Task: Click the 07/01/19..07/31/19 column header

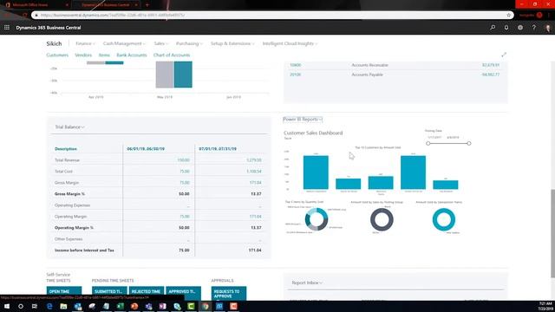Action: click(218, 149)
